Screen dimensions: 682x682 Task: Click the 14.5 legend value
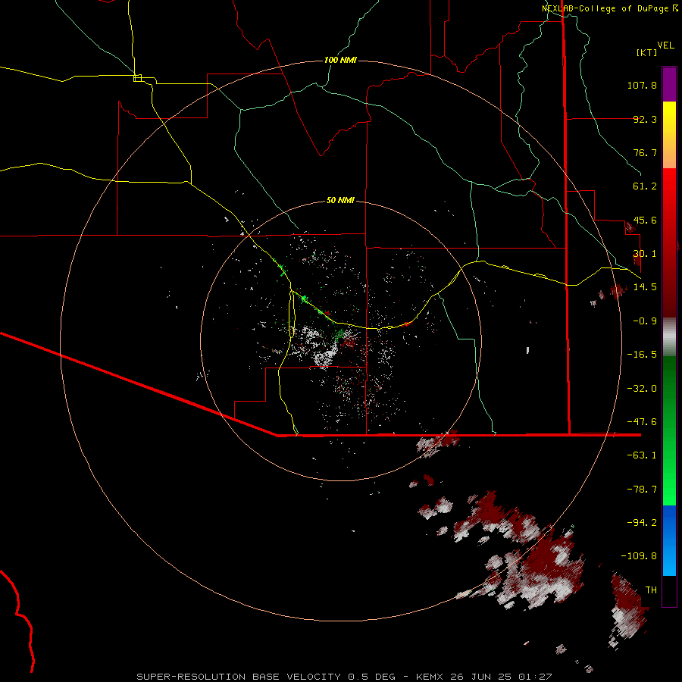pyautogui.click(x=645, y=287)
